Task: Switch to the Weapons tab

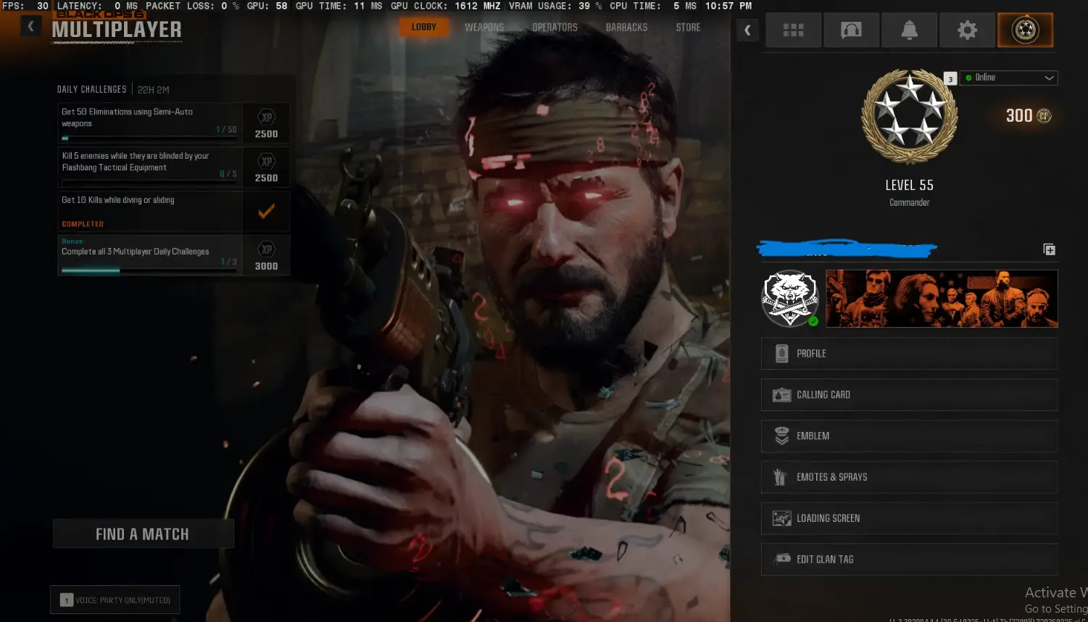Action: pos(483,28)
